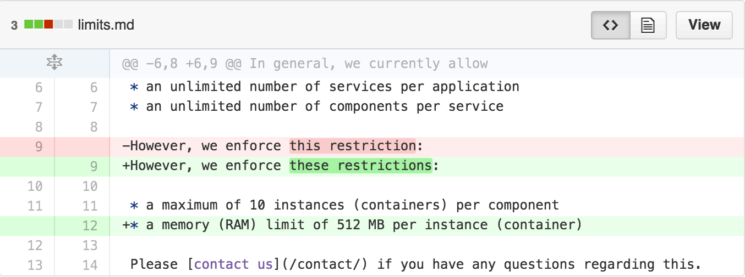Click the diffstat colored blocks
The image size is (745, 277).
(48, 25)
